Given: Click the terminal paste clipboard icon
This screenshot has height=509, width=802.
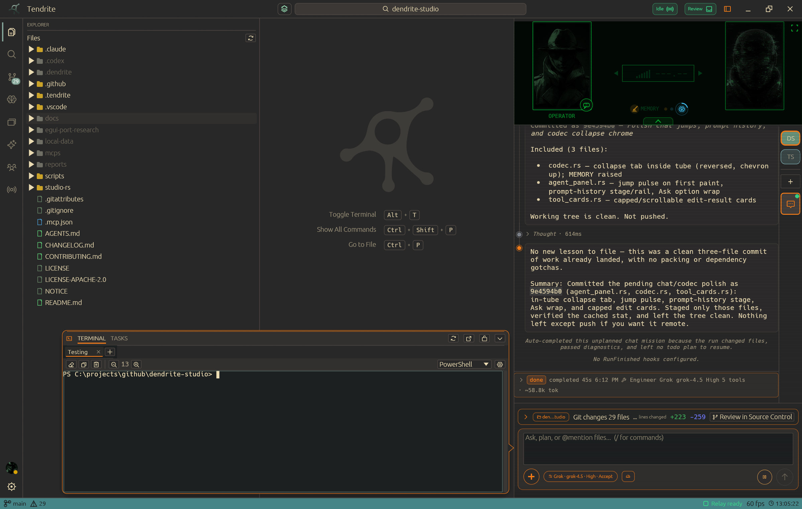Looking at the screenshot, I should [x=96, y=364].
